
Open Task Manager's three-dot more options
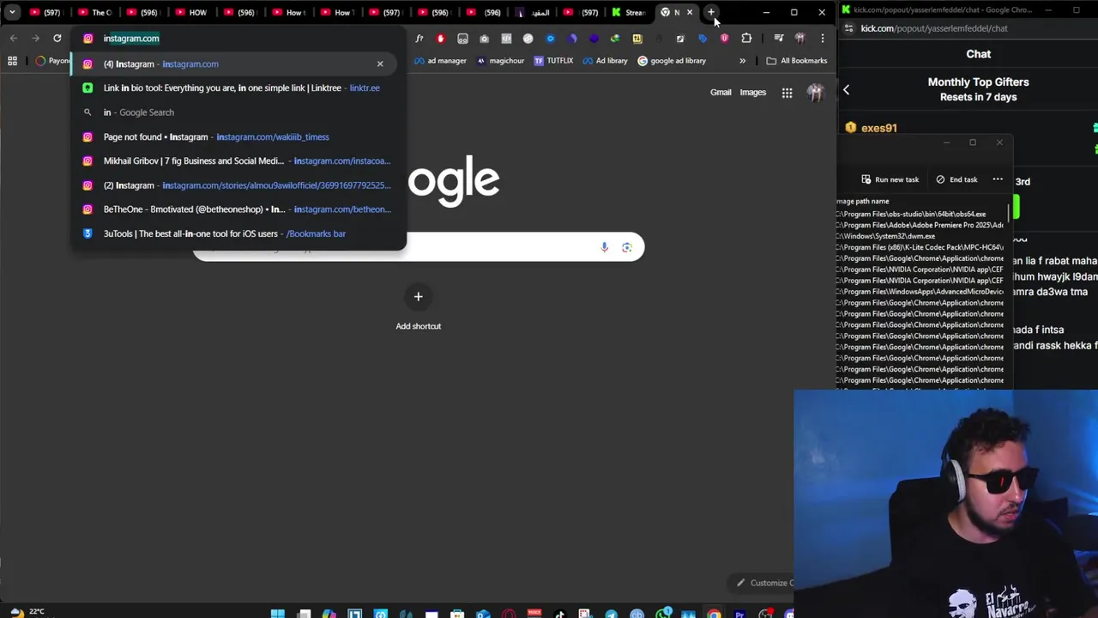tap(998, 179)
